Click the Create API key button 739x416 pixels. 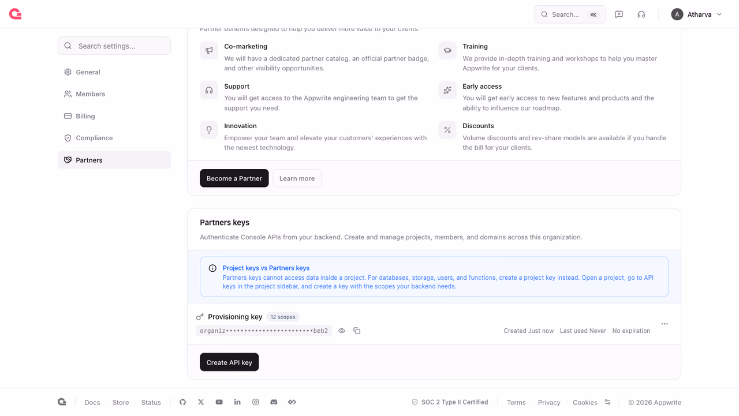pos(229,362)
